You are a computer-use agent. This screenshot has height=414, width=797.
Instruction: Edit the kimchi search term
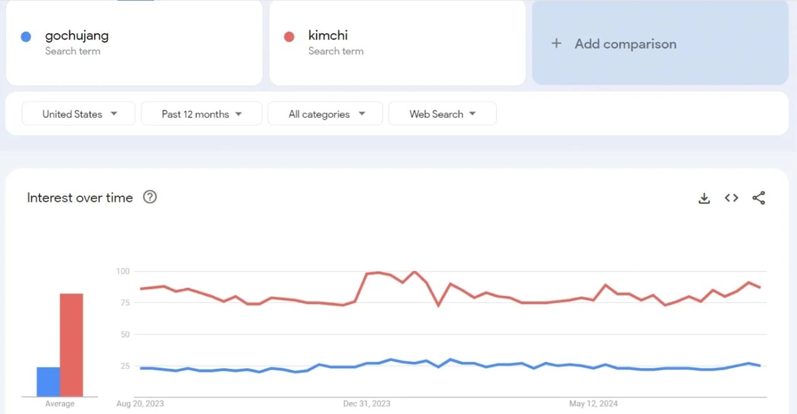coord(328,36)
